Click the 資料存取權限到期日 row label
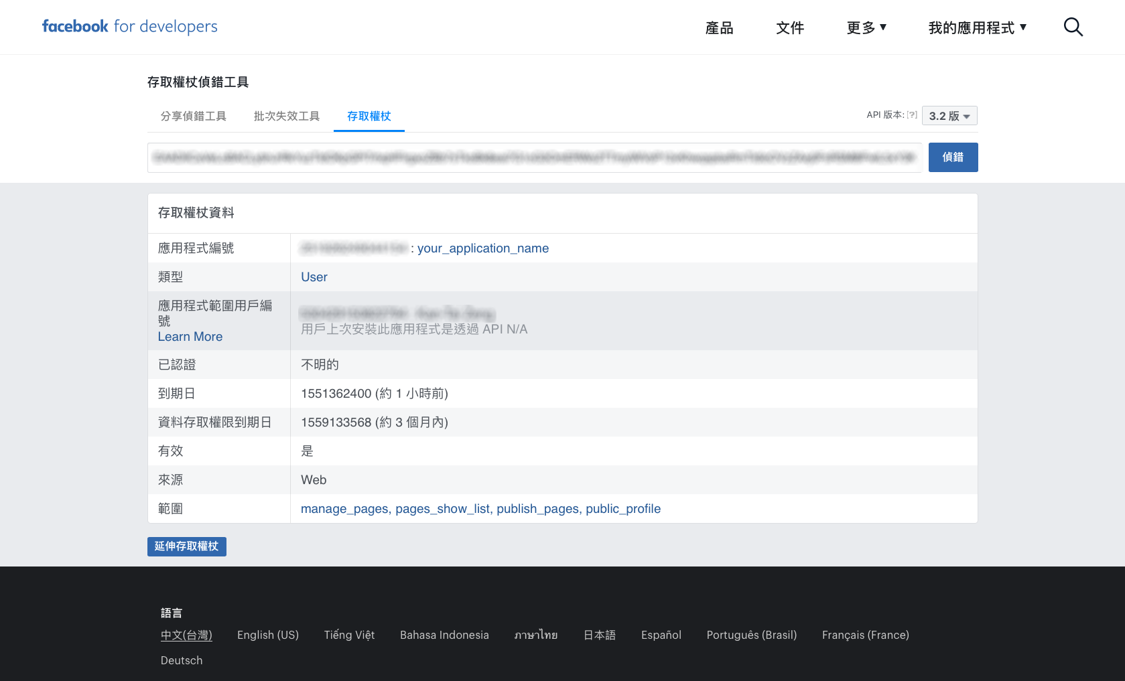Viewport: 1125px width, 681px height. (215, 423)
